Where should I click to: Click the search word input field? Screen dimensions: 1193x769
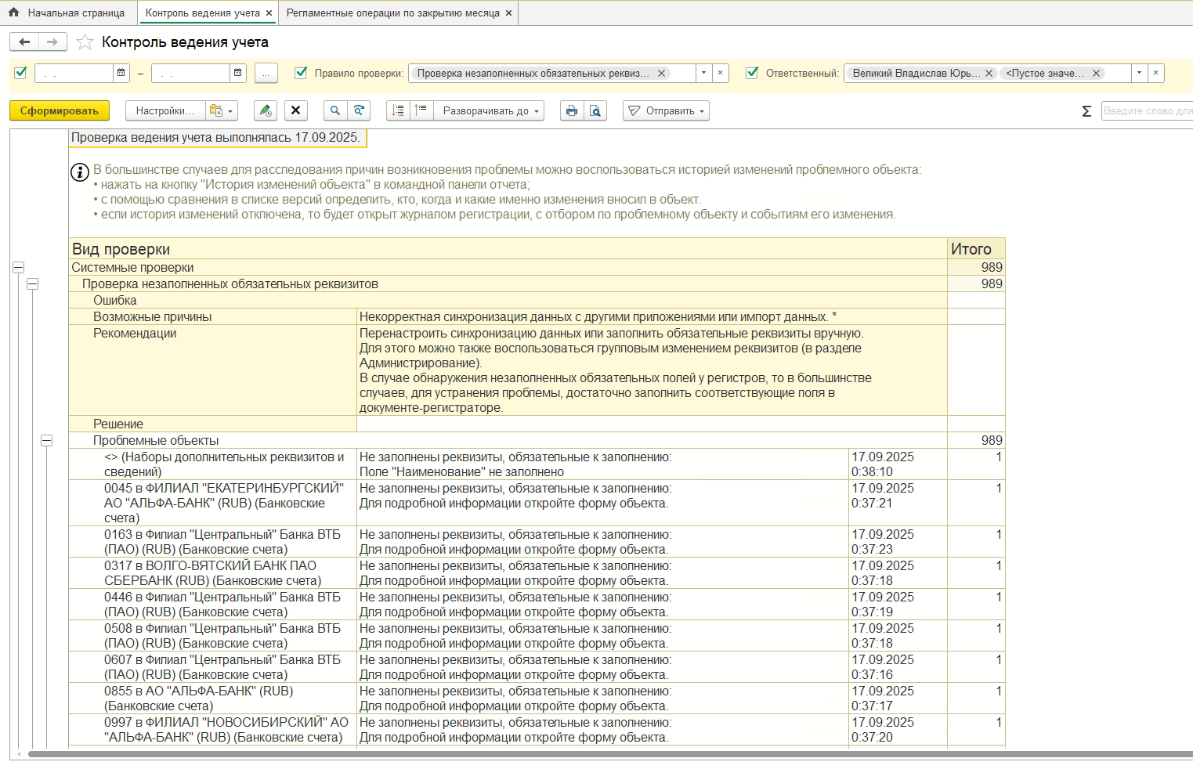(x=1145, y=111)
